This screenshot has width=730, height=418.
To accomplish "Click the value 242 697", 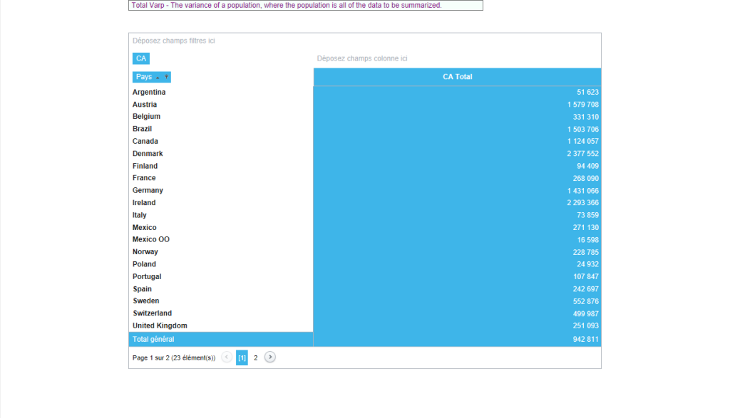I will point(586,288).
